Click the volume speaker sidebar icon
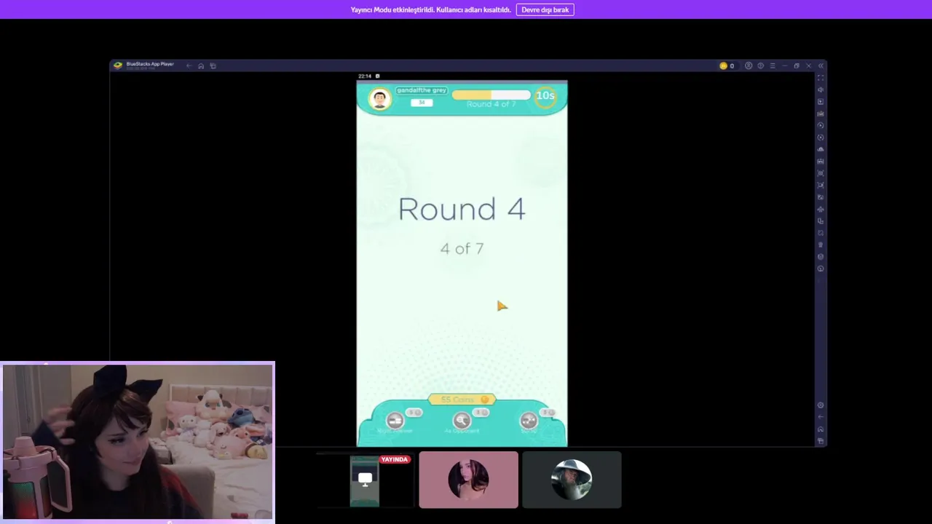This screenshot has height=524, width=932. tap(821, 90)
